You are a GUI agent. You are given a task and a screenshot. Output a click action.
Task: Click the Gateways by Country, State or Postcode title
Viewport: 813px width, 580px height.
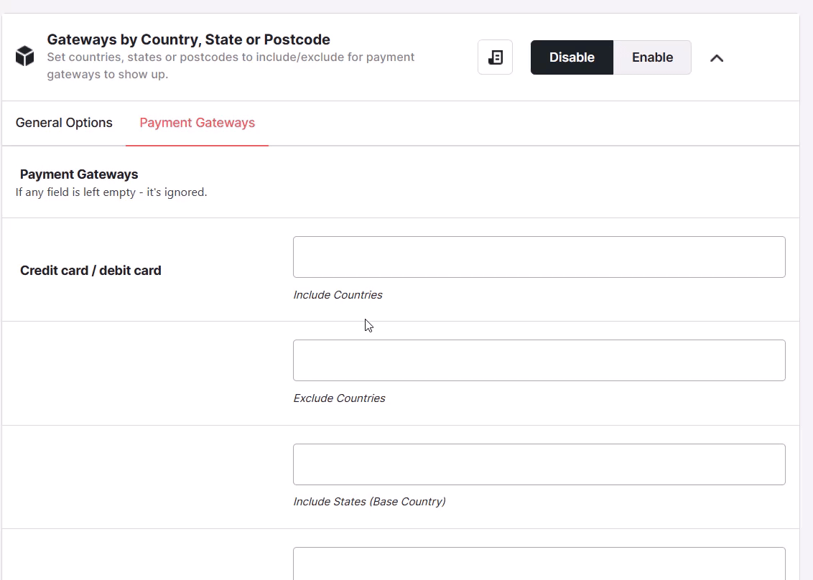coord(189,39)
